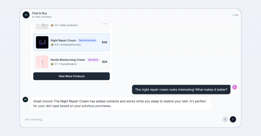Image resolution: width=261 pixels, height=136 pixels.
Task: Click the $24 price on Gentle Moisturizing Cream
Action: point(105,62)
